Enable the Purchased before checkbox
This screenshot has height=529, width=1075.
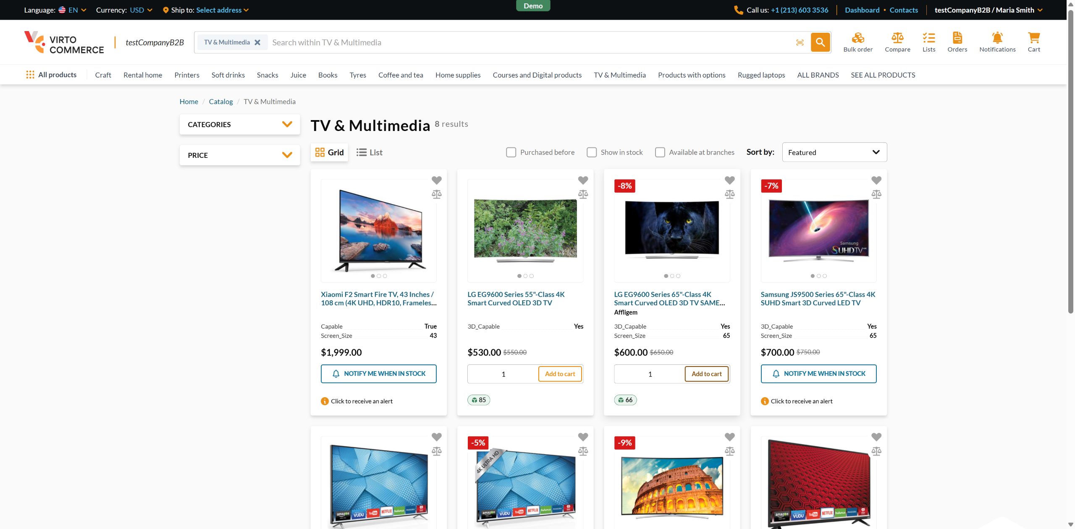(x=511, y=152)
